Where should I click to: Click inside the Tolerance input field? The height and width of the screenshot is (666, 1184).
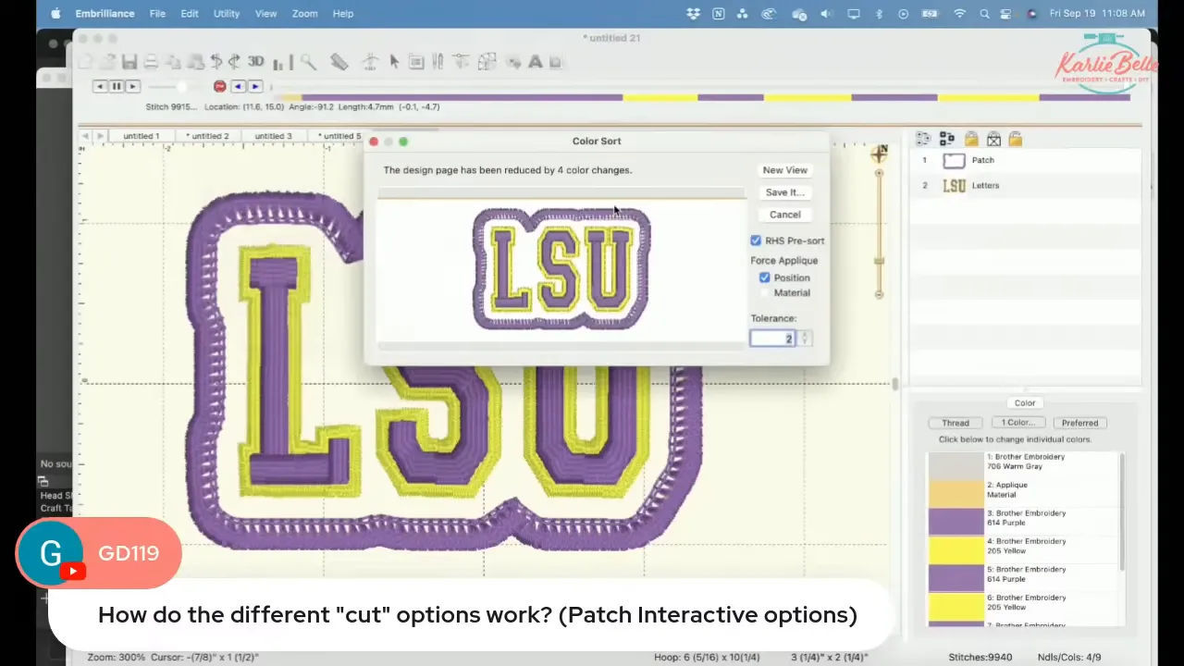click(x=773, y=339)
